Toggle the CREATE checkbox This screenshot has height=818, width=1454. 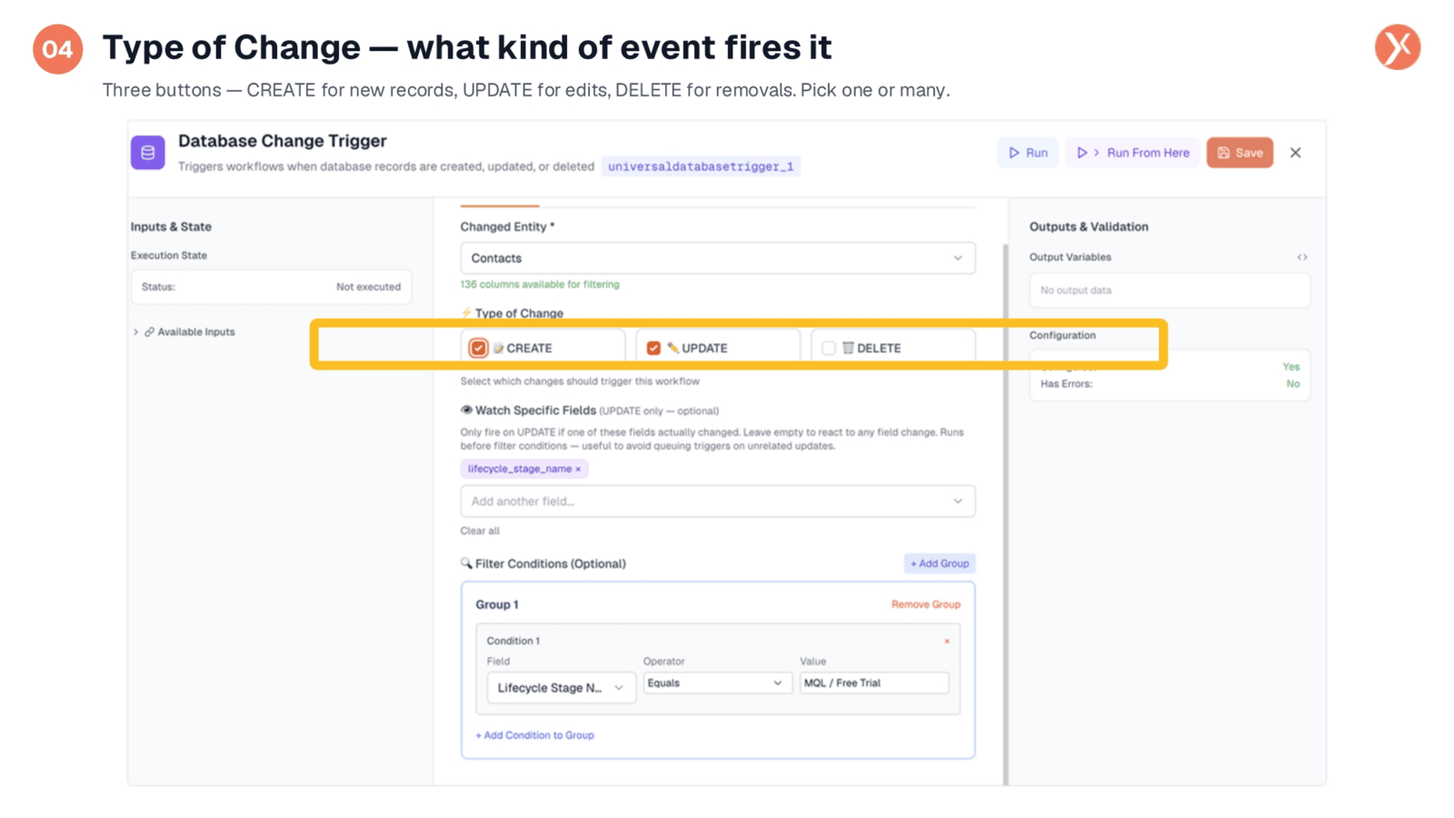tap(478, 348)
